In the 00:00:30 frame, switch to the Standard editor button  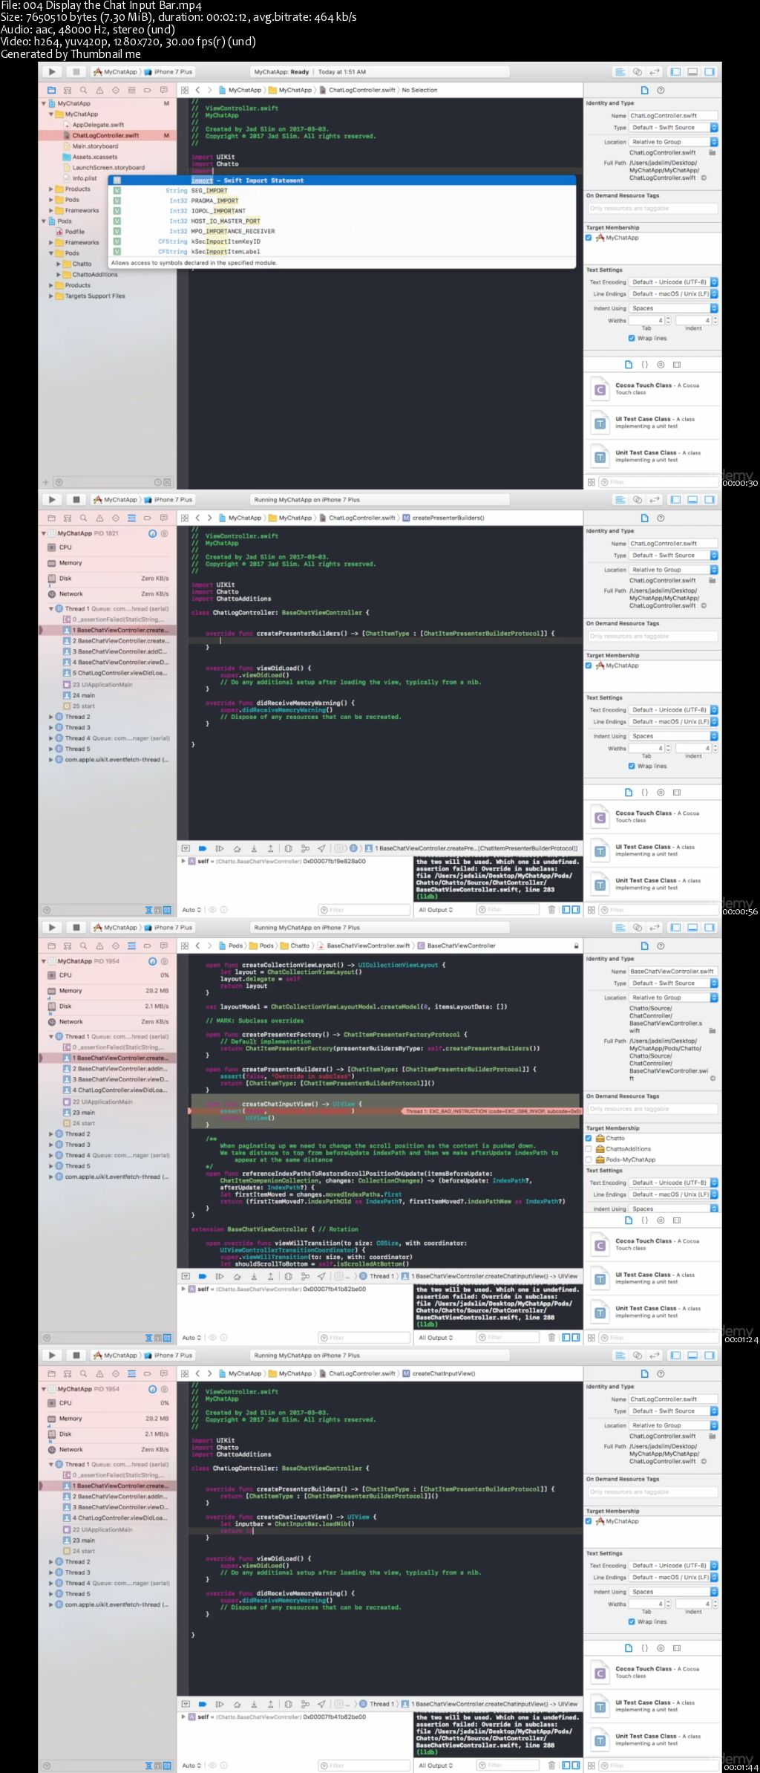coord(620,72)
